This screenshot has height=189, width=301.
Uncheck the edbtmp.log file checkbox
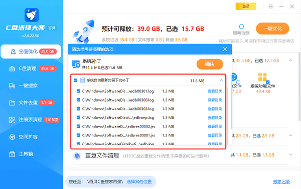[x=78, y=117]
